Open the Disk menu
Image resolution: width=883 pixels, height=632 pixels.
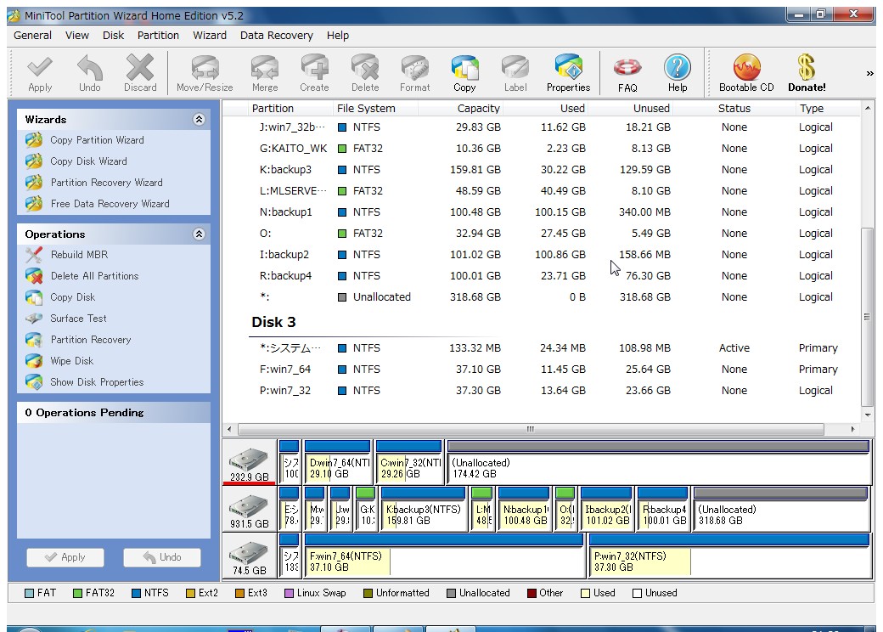click(113, 36)
